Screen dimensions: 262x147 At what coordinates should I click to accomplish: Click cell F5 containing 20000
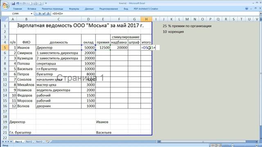tap(119, 48)
